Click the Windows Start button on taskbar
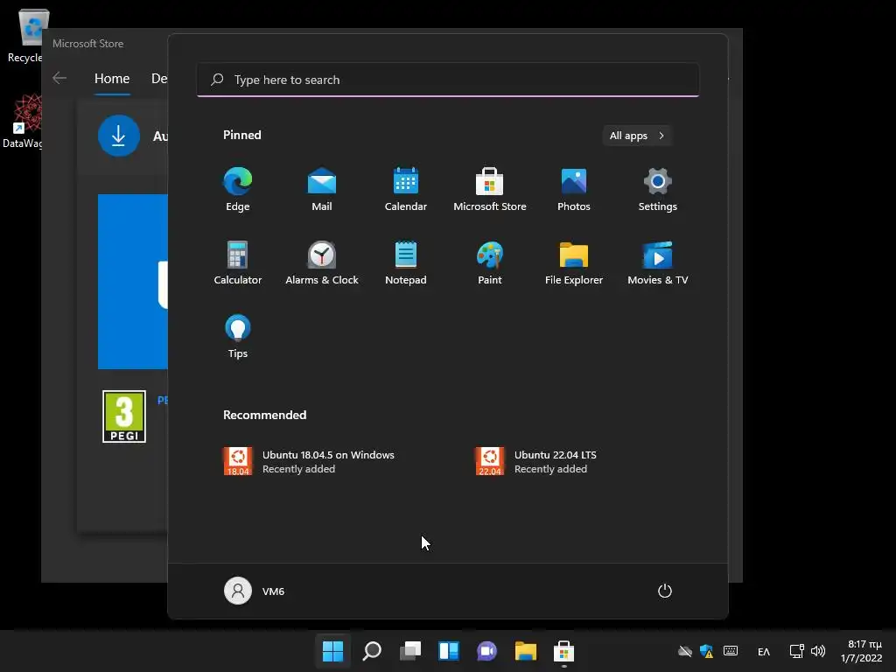The image size is (896, 672). pyautogui.click(x=333, y=651)
